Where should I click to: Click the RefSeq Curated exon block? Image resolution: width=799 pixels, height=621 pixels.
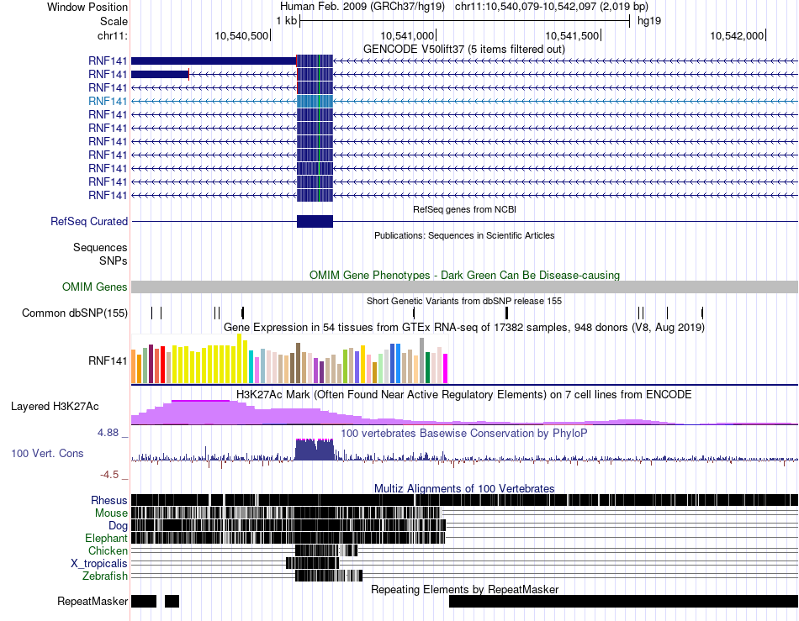[315, 221]
